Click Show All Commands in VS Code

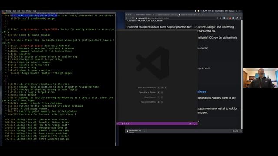point(147,88)
